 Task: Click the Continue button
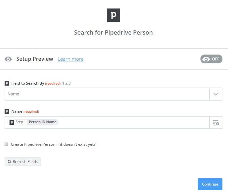(210, 184)
